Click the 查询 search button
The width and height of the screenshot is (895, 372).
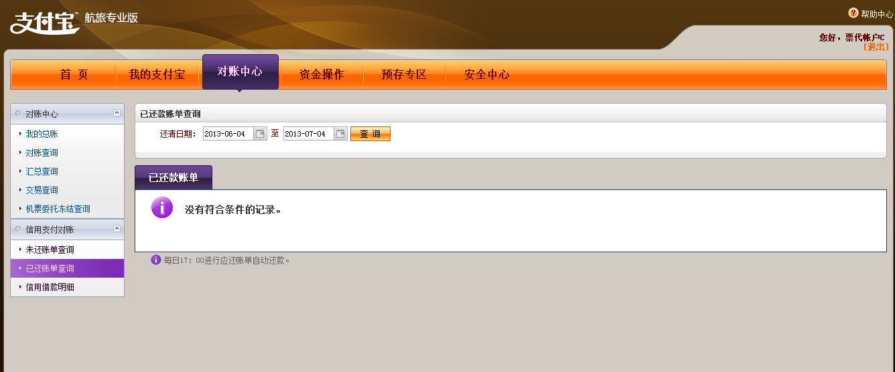tap(370, 134)
